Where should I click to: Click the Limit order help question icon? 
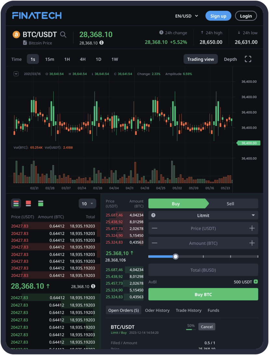[153, 215]
